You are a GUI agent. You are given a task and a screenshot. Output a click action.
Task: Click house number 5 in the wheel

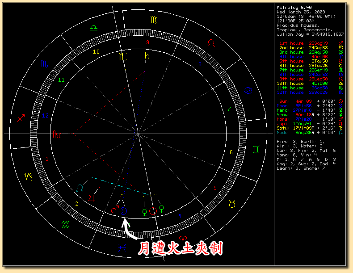coord(215,188)
